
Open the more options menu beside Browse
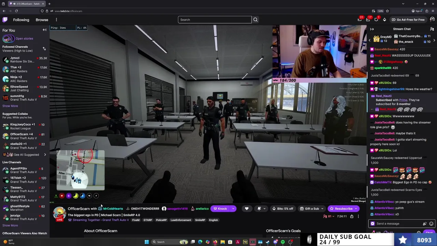(56, 20)
